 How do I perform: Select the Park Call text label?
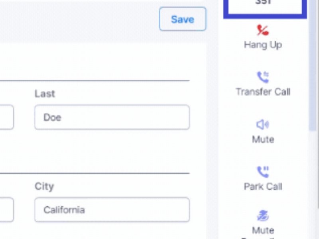pyautogui.click(x=263, y=186)
